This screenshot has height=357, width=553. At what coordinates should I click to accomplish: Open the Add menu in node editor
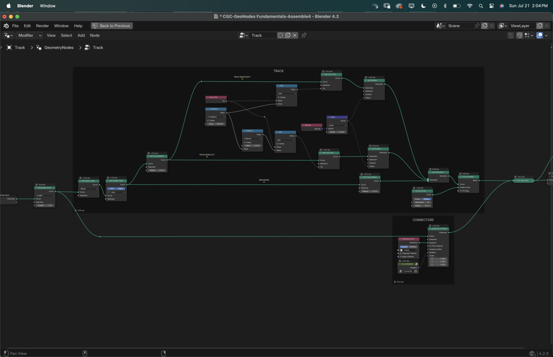tap(81, 35)
